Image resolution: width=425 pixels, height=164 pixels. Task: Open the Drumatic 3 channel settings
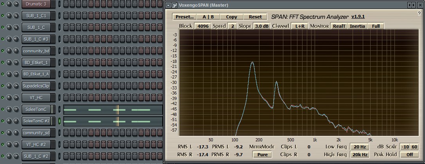(x=36, y=4)
